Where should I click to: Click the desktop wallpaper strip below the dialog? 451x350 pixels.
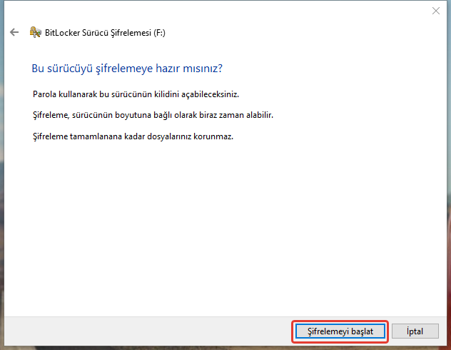[214, 348]
